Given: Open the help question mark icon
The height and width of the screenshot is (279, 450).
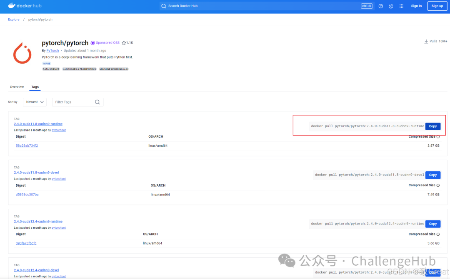Looking at the screenshot, I should [x=380, y=6].
